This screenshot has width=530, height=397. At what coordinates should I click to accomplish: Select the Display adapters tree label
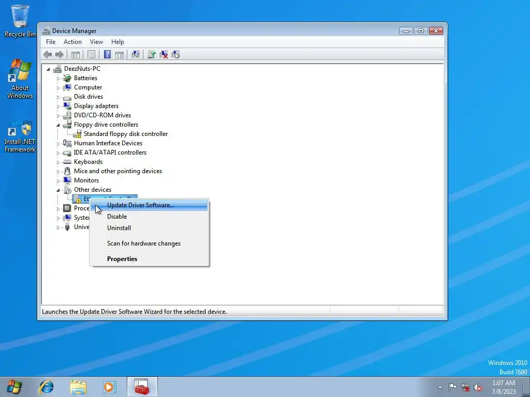96,106
